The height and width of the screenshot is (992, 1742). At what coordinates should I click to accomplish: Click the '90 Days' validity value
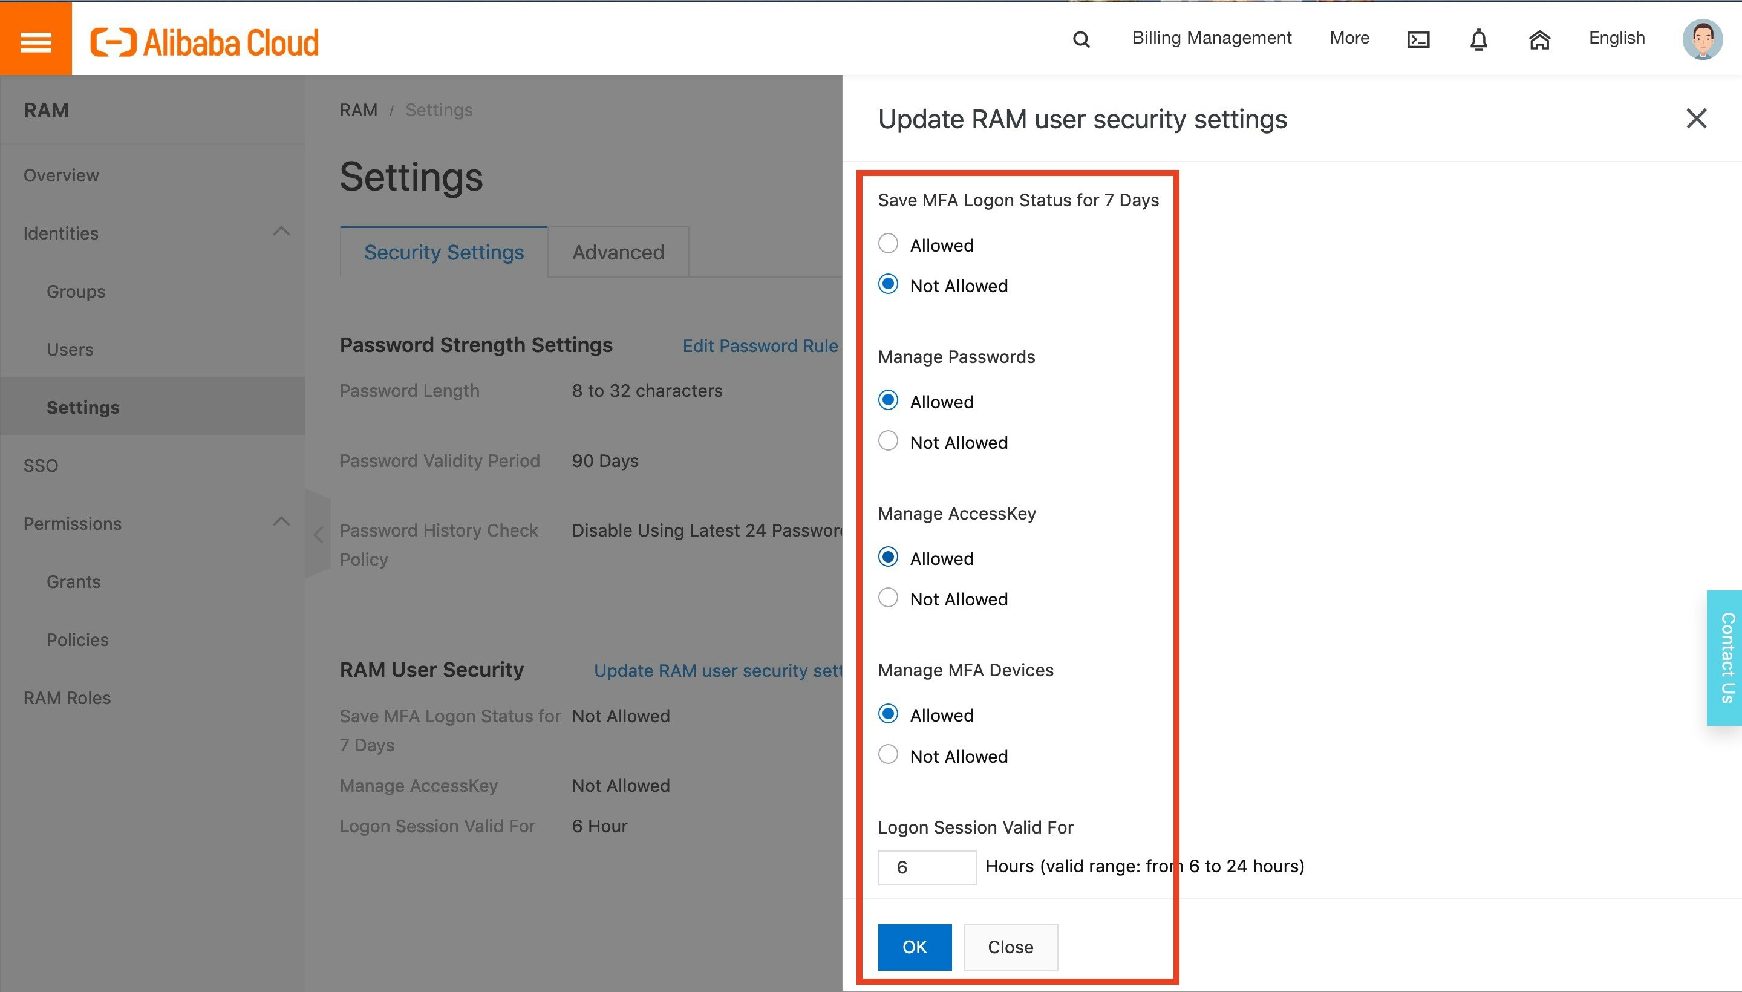(x=605, y=460)
